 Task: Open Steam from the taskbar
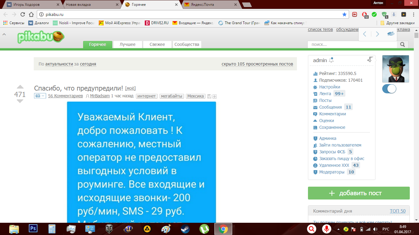click(x=185, y=229)
